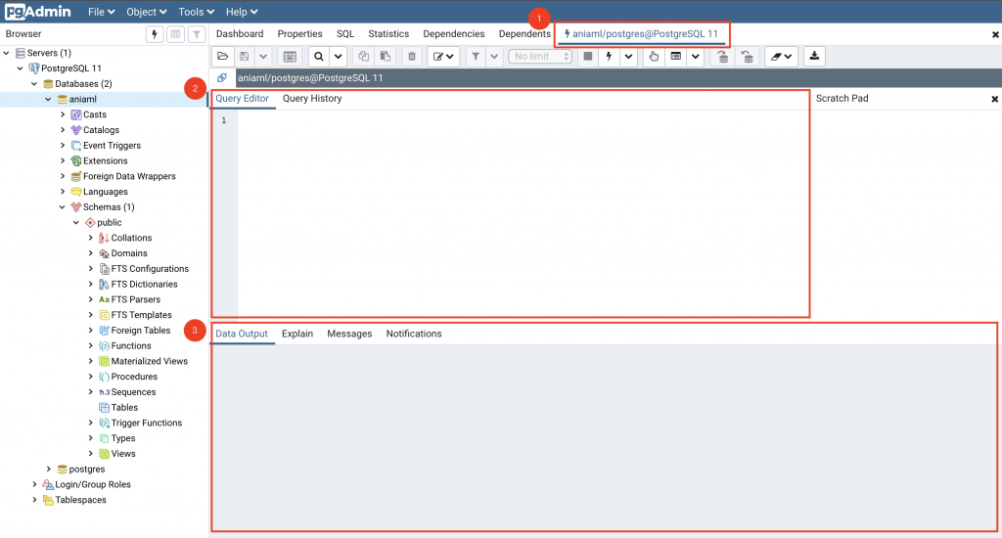Switch to the Notifications tab
Screen dimensions: 1002x538
[414, 334]
